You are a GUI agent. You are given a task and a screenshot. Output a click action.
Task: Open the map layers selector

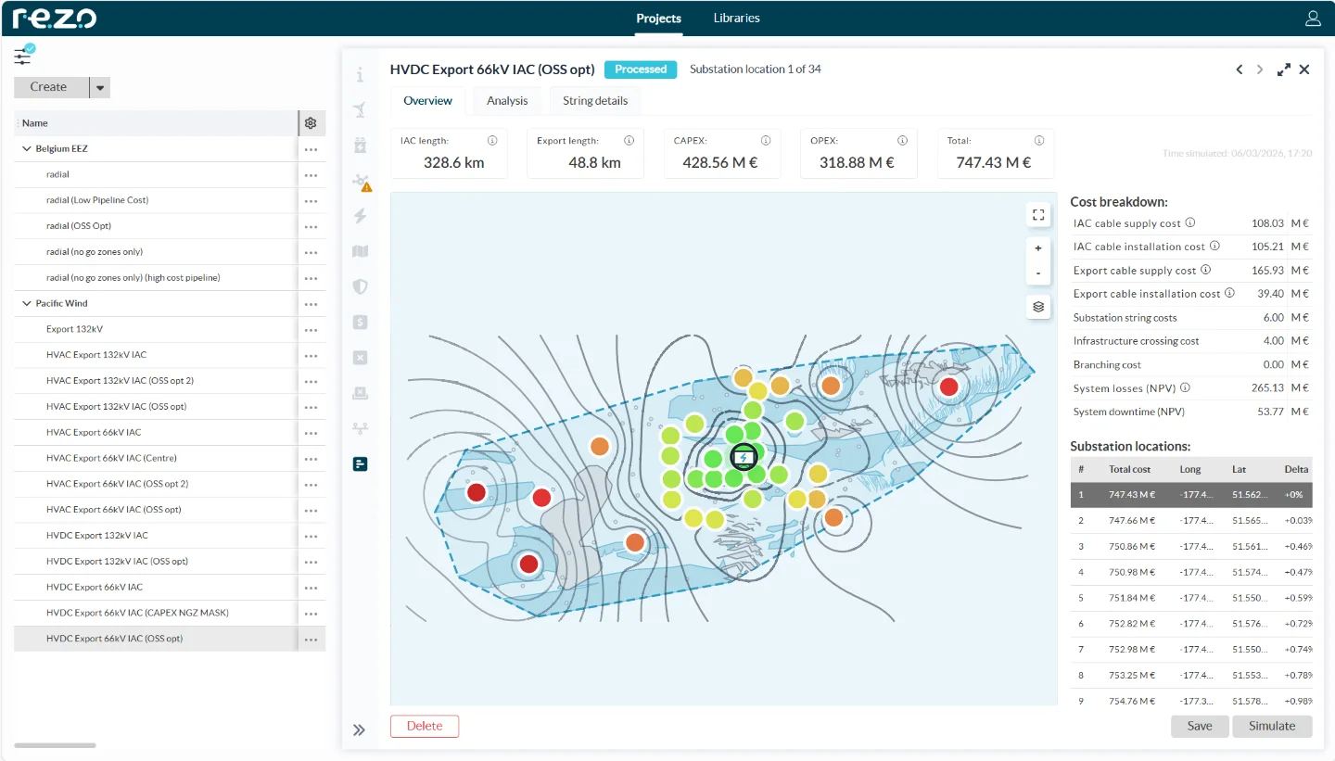(1038, 307)
